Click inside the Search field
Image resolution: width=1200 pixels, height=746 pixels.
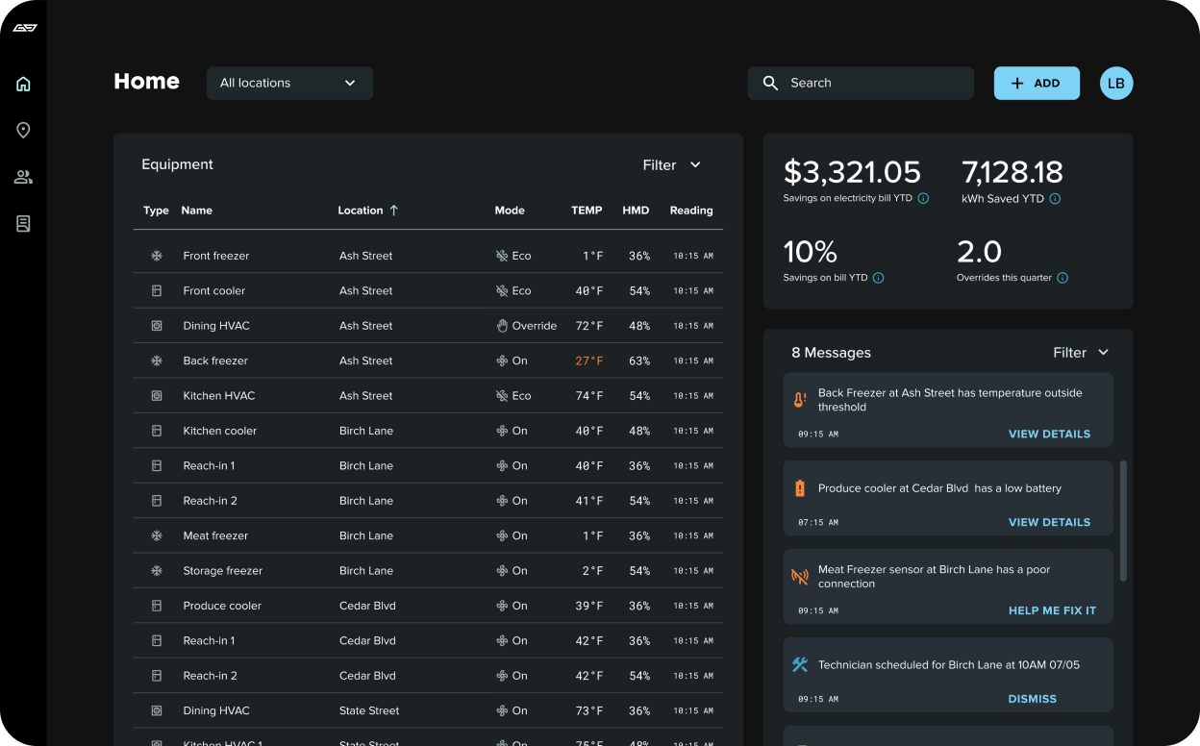click(860, 83)
